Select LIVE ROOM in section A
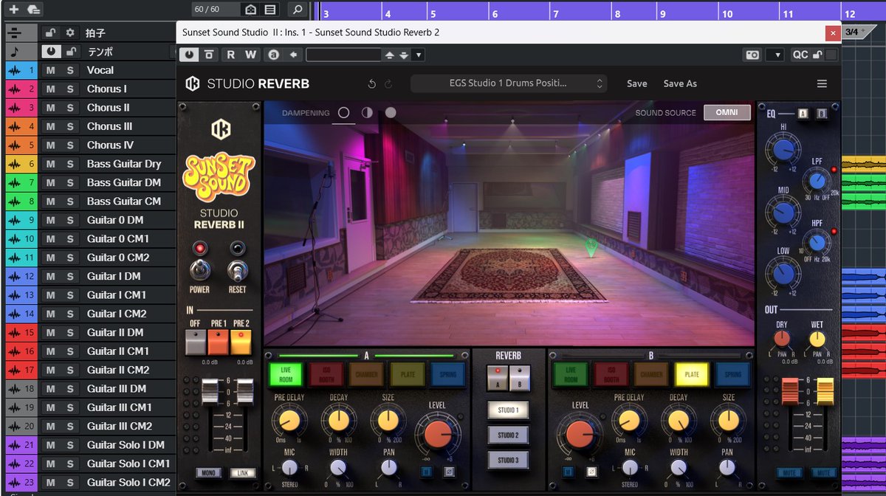 (x=285, y=375)
